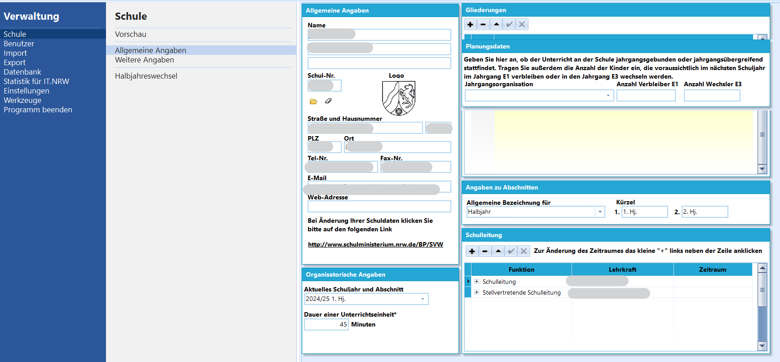The height and width of the screenshot is (362, 780).
Task: Sort by the Zeitraum column header
Action: 713,269
